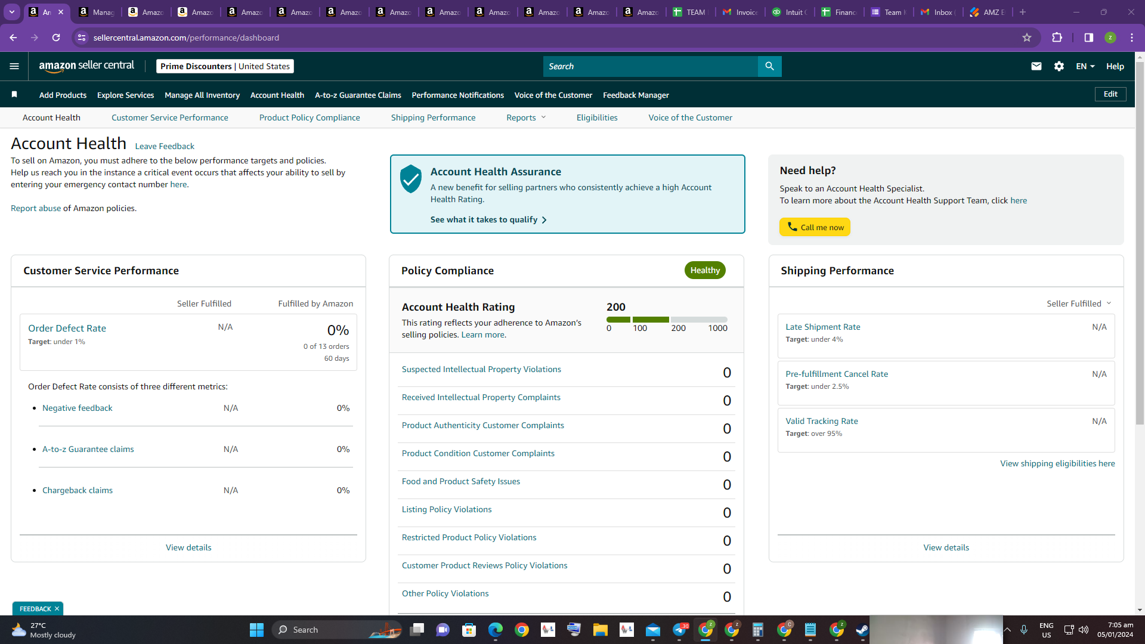Click the microphone icon in system tray
Screen dimensions: 1145x644
tap(1024, 630)
